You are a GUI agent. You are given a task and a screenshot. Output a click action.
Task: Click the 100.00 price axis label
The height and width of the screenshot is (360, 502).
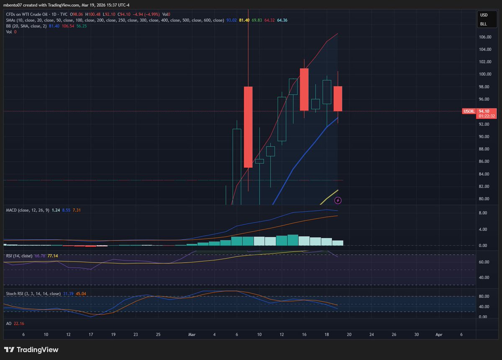(x=485, y=74)
